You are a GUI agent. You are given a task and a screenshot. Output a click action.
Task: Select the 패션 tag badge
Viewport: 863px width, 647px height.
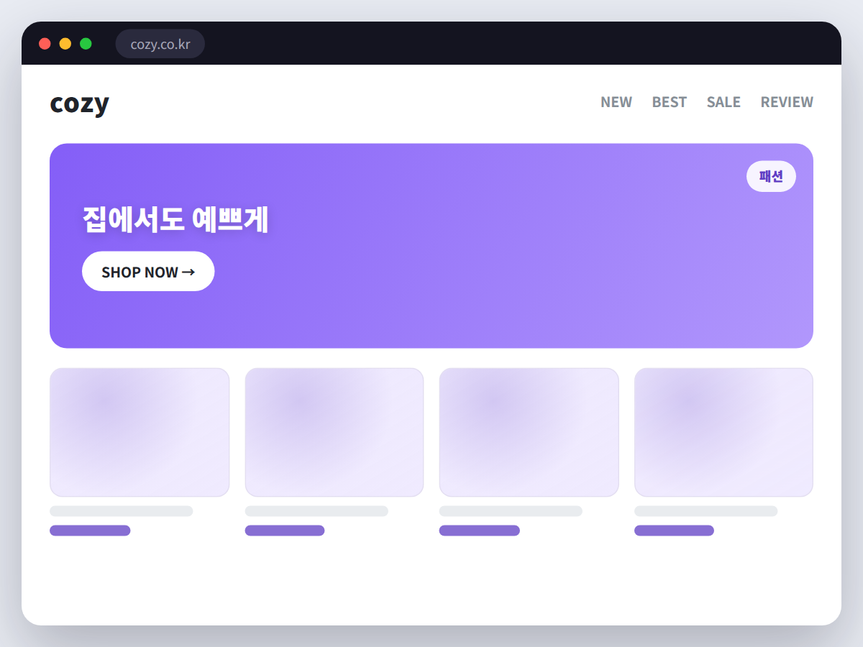771,176
